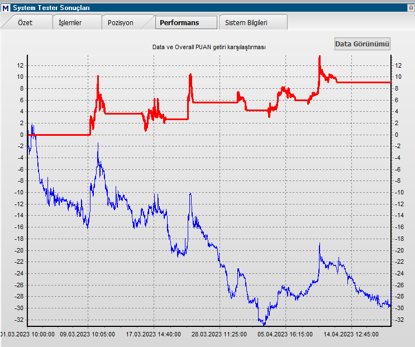Image resolution: width=415 pixels, height=347 pixels.
Task: Click the '09.03.2023 10:05:00' date axis label
Action: pyautogui.click(x=87, y=334)
